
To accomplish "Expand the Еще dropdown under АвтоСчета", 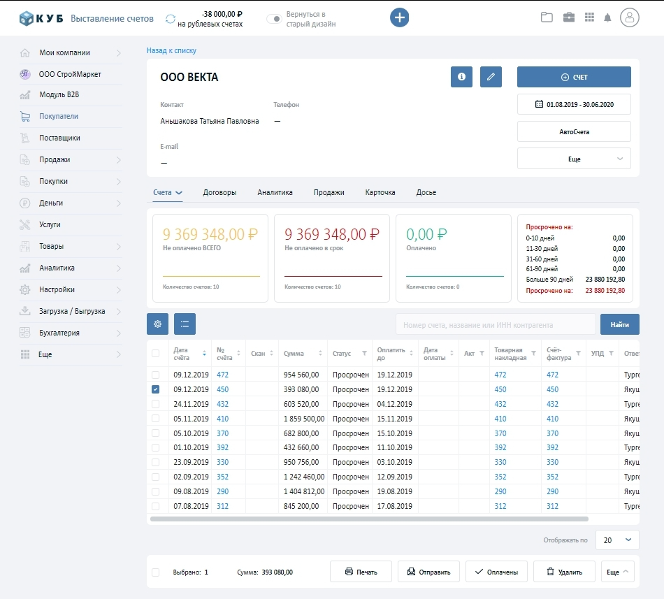I will point(574,159).
